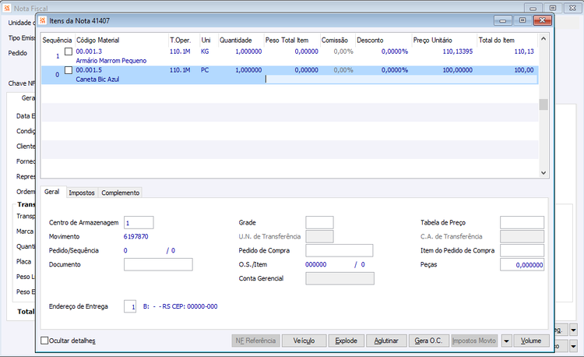Open the upper dropdown arrow in Nota Fiscal window
Viewport: 584px width, 357px height.
pos(574,330)
